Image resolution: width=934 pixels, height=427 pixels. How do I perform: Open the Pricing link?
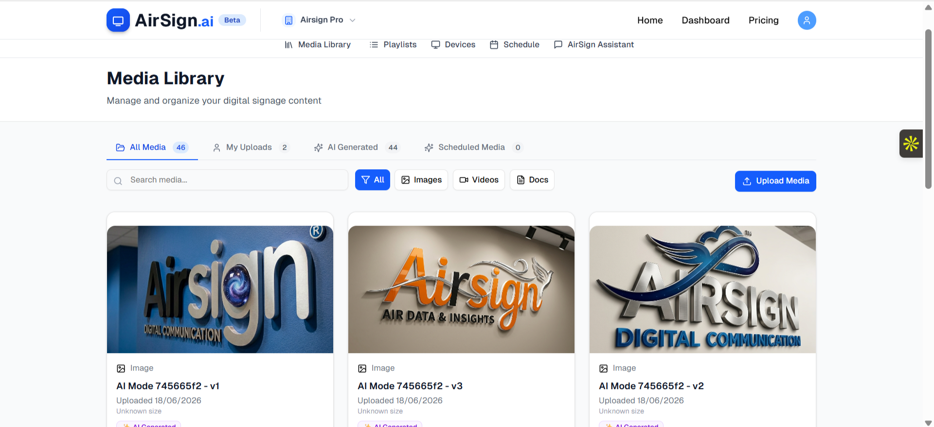[763, 20]
